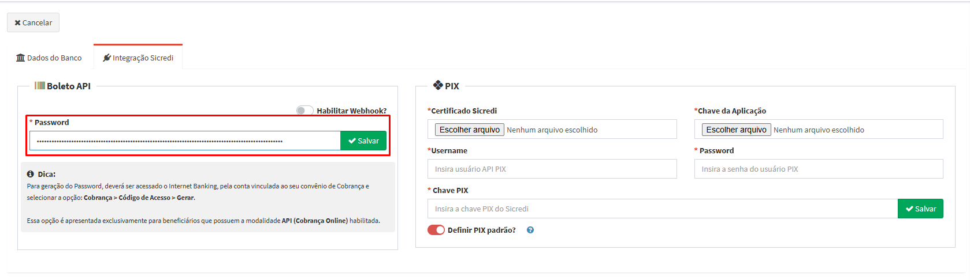Open the Dados do Banco tab

[49, 58]
